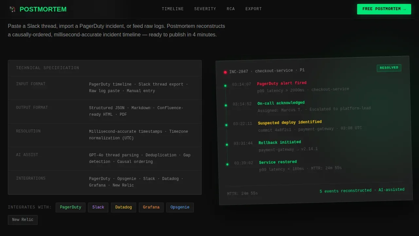Click the 'Assigned: Marcus T.' detail line
The width and height of the screenshot is (419, 236).
314,109
